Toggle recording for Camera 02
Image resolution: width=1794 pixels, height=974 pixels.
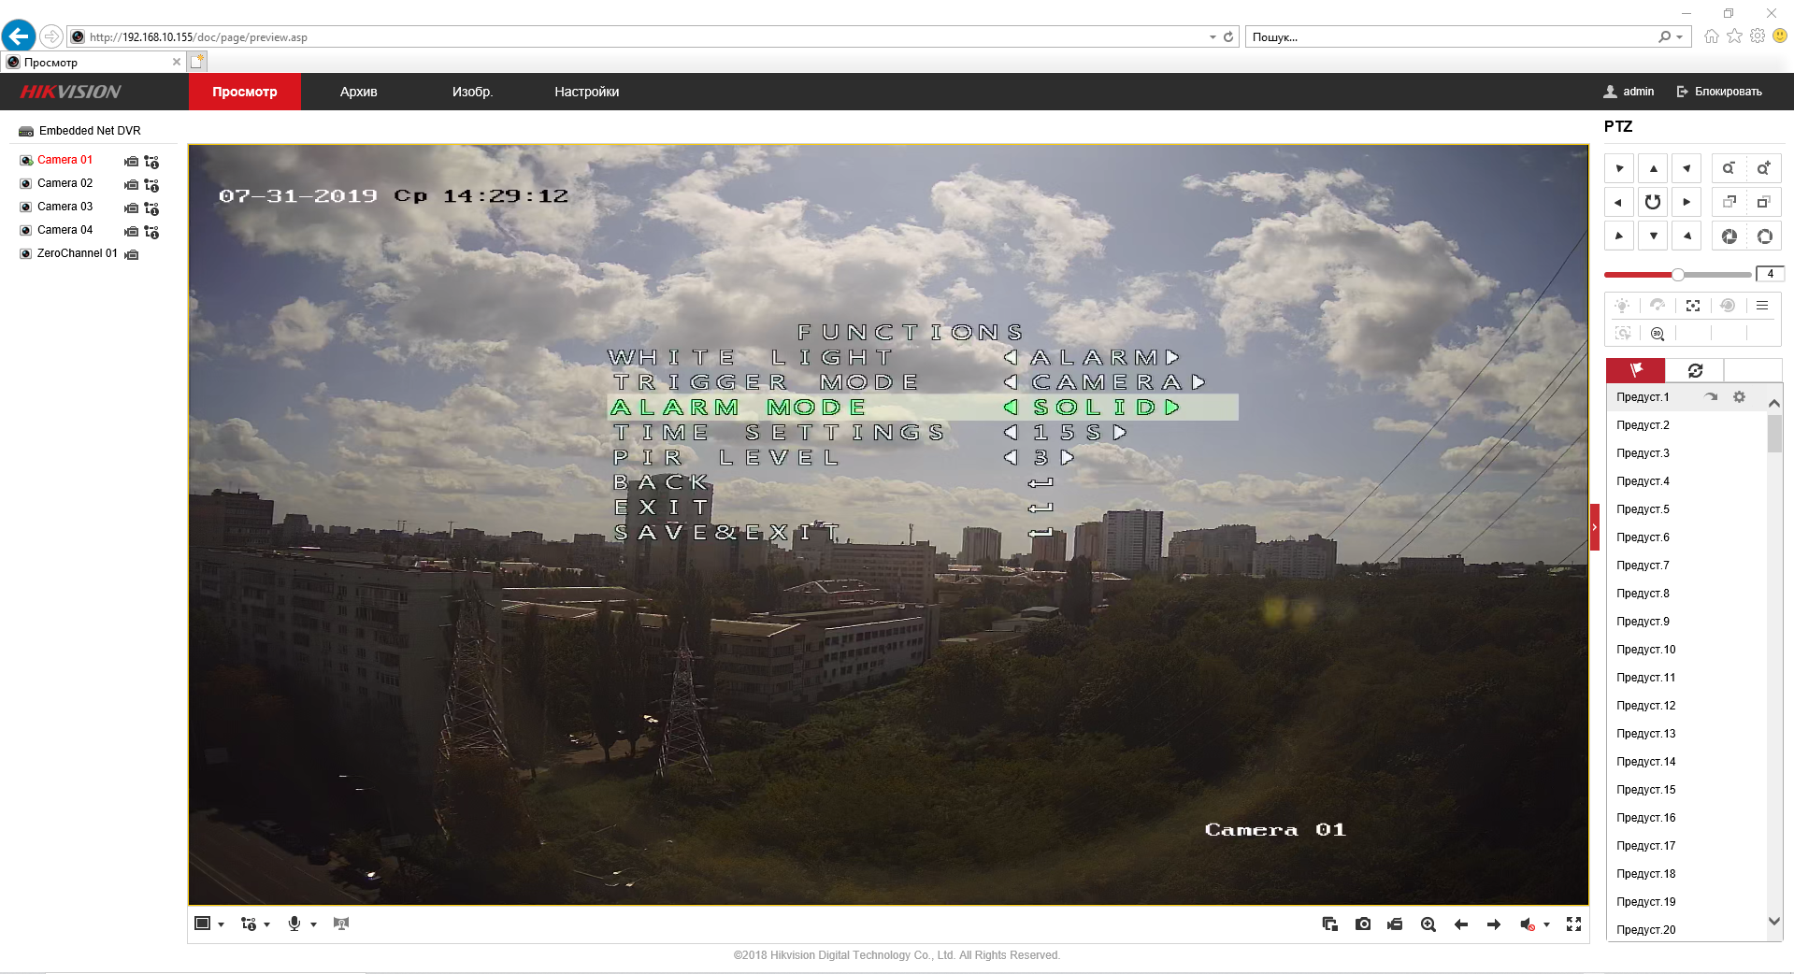tap(132, 184)
